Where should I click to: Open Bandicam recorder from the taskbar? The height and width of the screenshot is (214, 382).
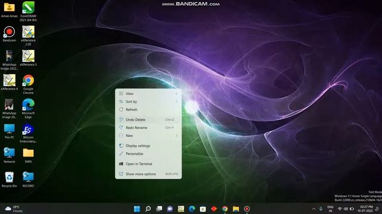[x=247, y=209]
